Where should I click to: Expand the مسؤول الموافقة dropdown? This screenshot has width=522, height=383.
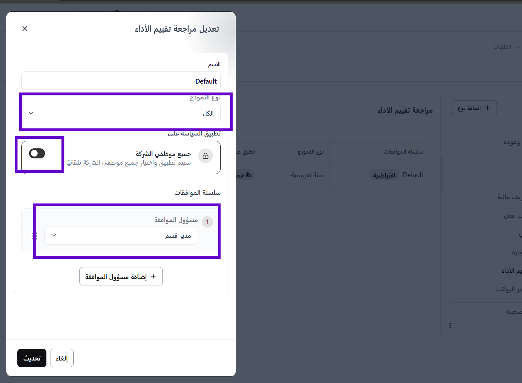tap(121, 235)
